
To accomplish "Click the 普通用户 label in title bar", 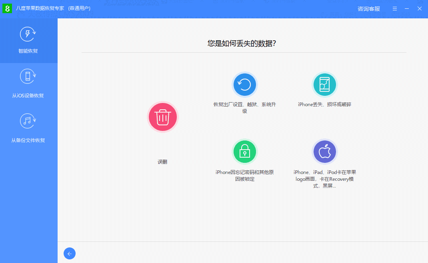I will (x=79, y=8).
